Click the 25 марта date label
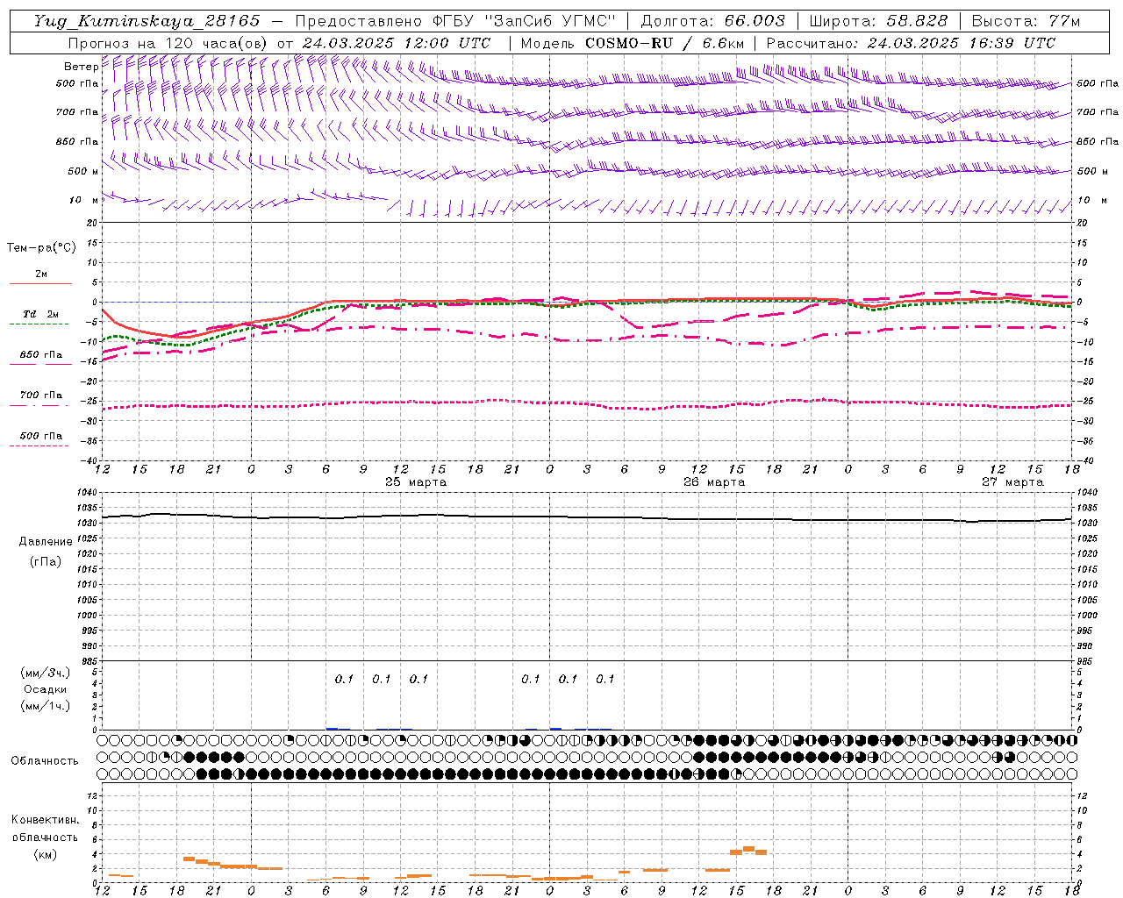Screen dimensions: 1123x898 pyautogui.click(x=416, y=482)
